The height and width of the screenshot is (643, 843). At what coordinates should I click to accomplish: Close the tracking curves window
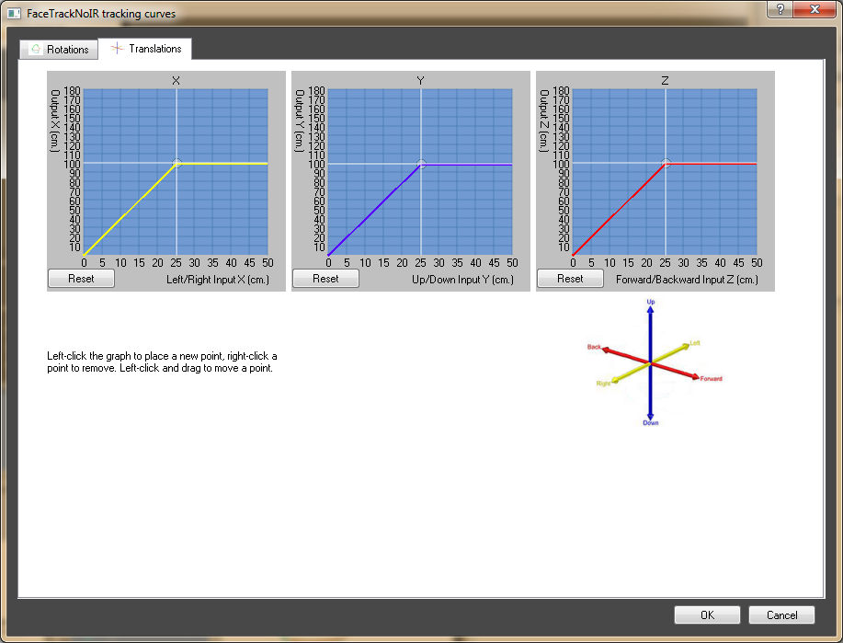pos(815,9)
